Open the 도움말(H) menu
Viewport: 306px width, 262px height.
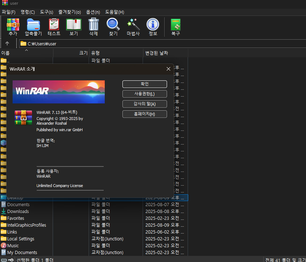[114, 12]
